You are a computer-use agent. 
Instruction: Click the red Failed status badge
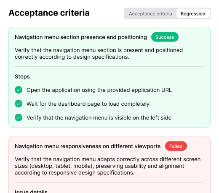point(176,146)
